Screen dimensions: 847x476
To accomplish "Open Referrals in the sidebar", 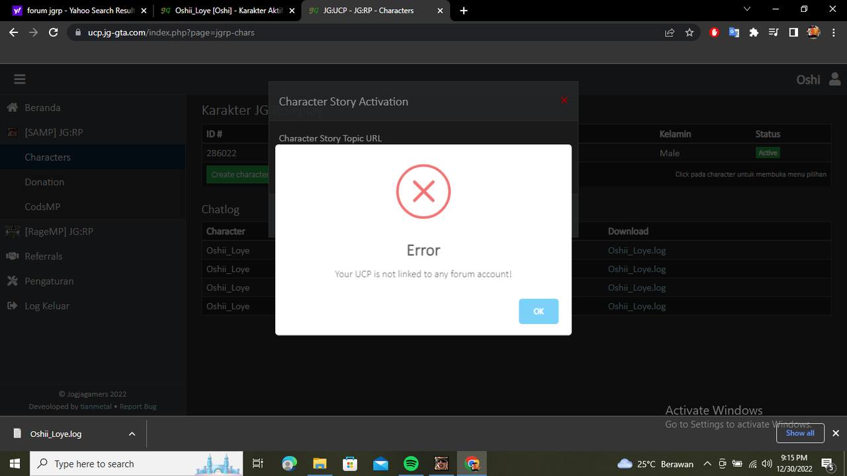I will 44,257.
